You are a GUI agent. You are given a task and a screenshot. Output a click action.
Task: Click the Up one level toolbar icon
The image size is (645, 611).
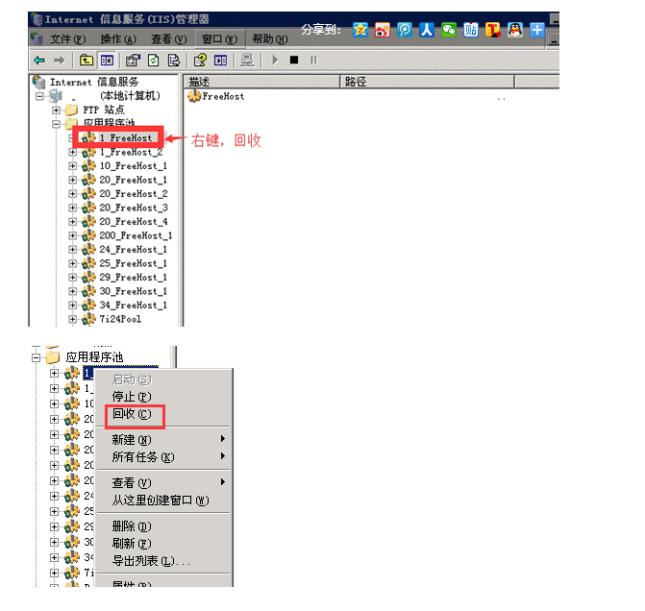click(x=87, y=60)
